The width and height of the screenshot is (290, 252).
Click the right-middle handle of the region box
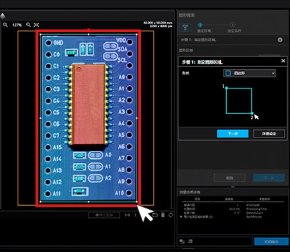point(137,118)
